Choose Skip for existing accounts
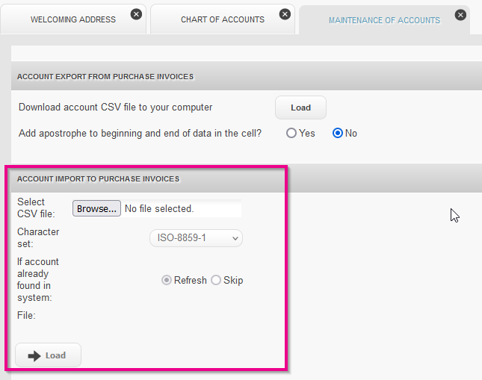This screenshot has width=482, height=380. tap(216, 280)
